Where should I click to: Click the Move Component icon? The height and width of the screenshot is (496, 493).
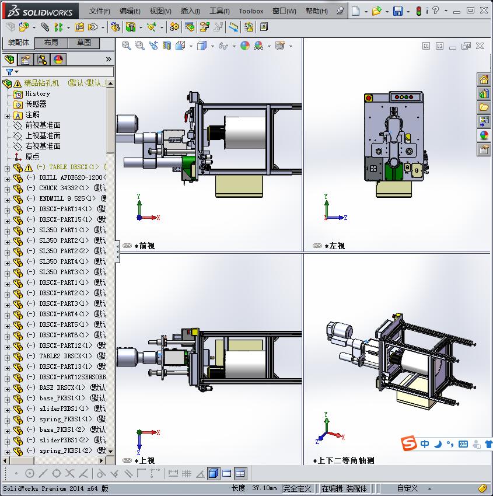[92, 27]
